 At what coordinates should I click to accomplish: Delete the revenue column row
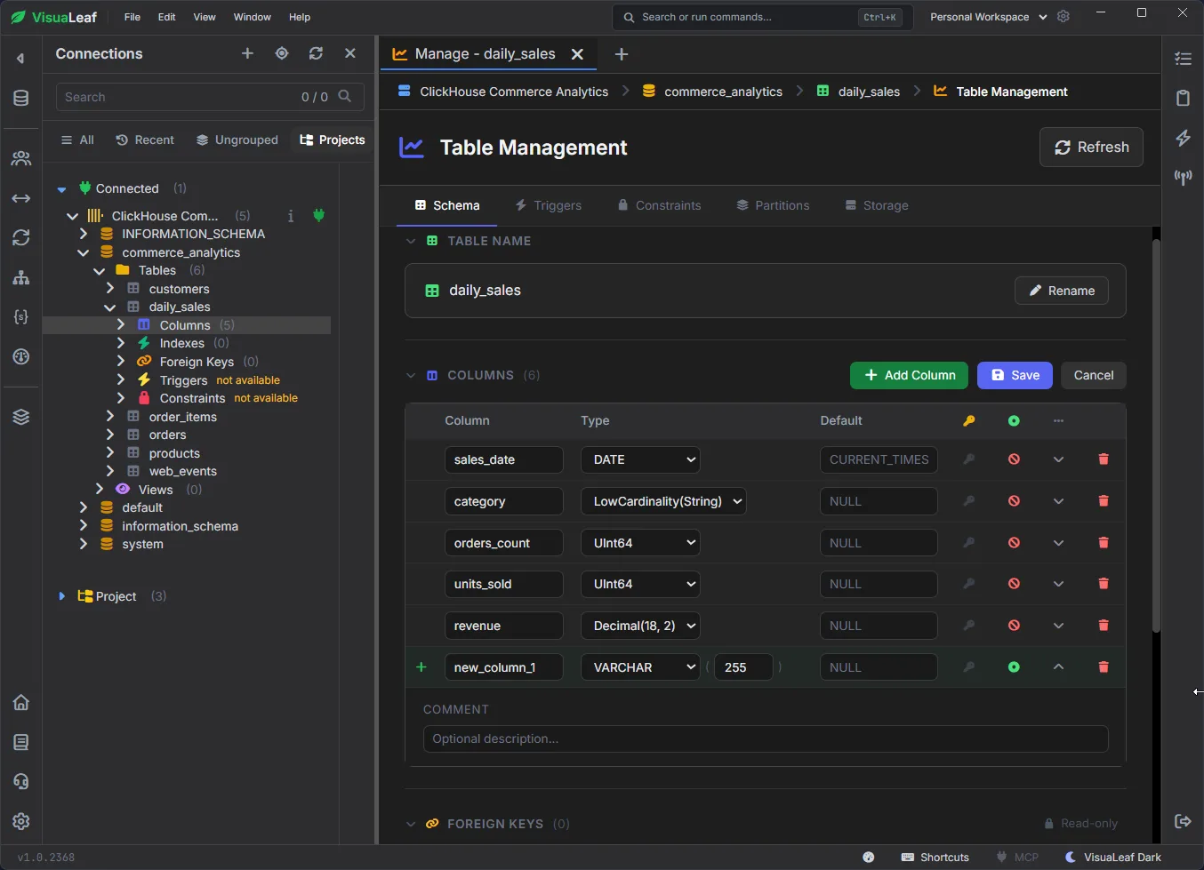pos(1104,626)
